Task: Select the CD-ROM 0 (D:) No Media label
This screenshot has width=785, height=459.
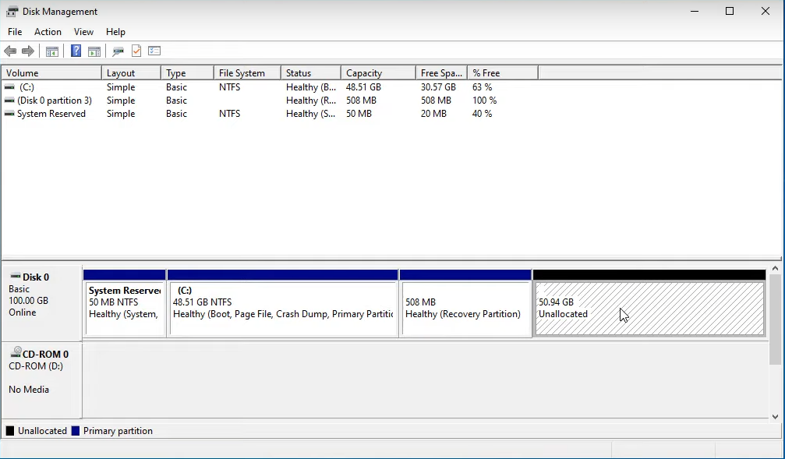Action: (x=41, y=380)
